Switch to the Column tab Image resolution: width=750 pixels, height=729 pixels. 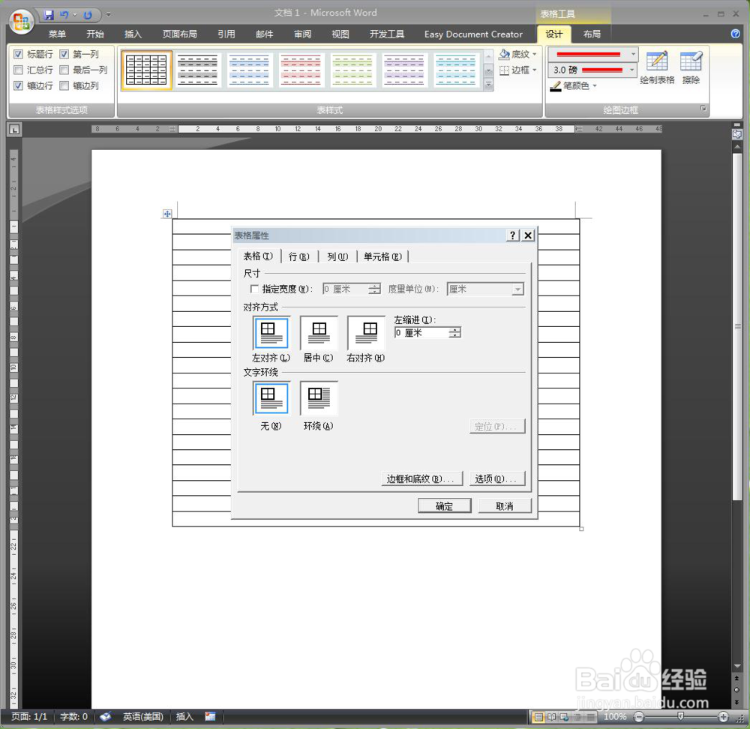coord(337,256)
